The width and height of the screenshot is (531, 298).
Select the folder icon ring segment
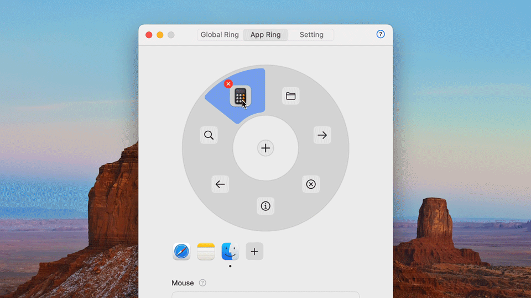[x=290, y=96]
